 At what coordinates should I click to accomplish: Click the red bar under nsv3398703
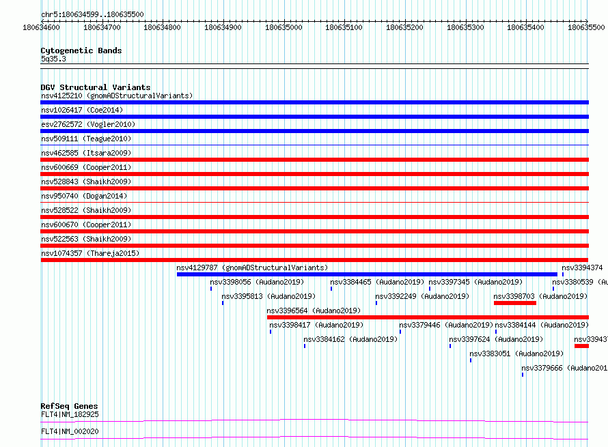click(x=515, y=303)
